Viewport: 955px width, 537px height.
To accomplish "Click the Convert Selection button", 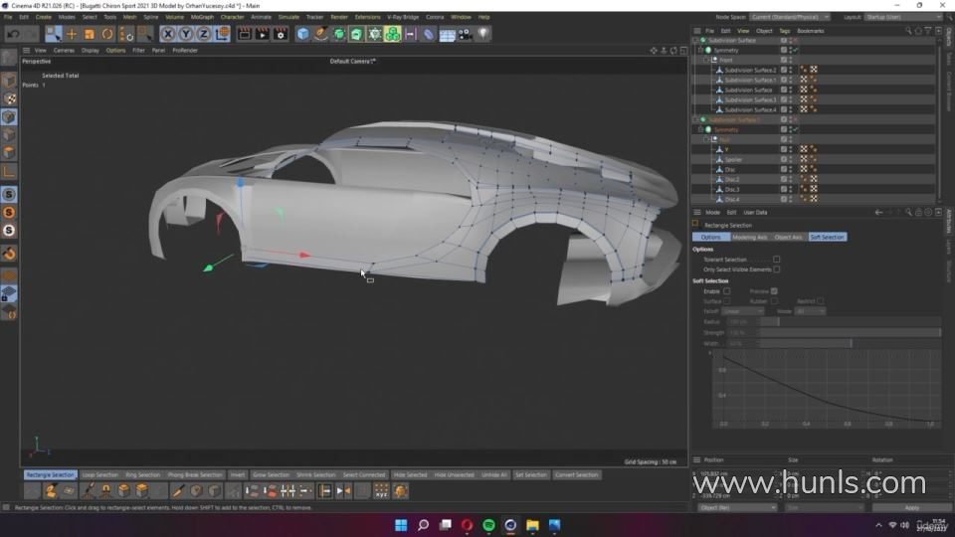I will coord(576,475).
